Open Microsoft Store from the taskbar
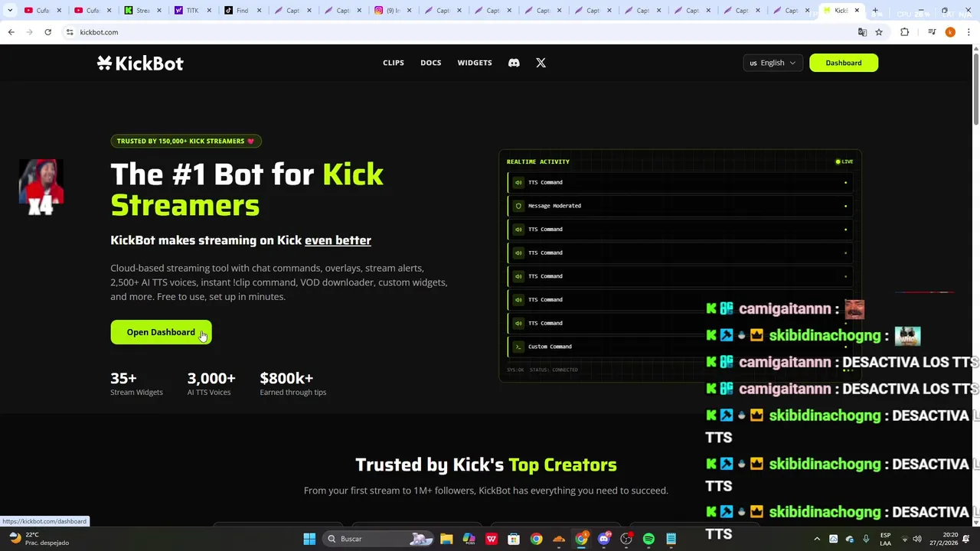The width and height of the screenshot is (980, 551). pos(514,539)
